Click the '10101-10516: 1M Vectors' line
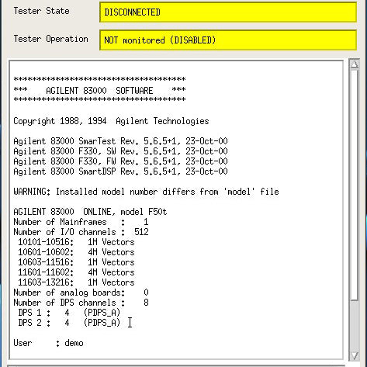This screenshot has width=367, height=367. 76,242
